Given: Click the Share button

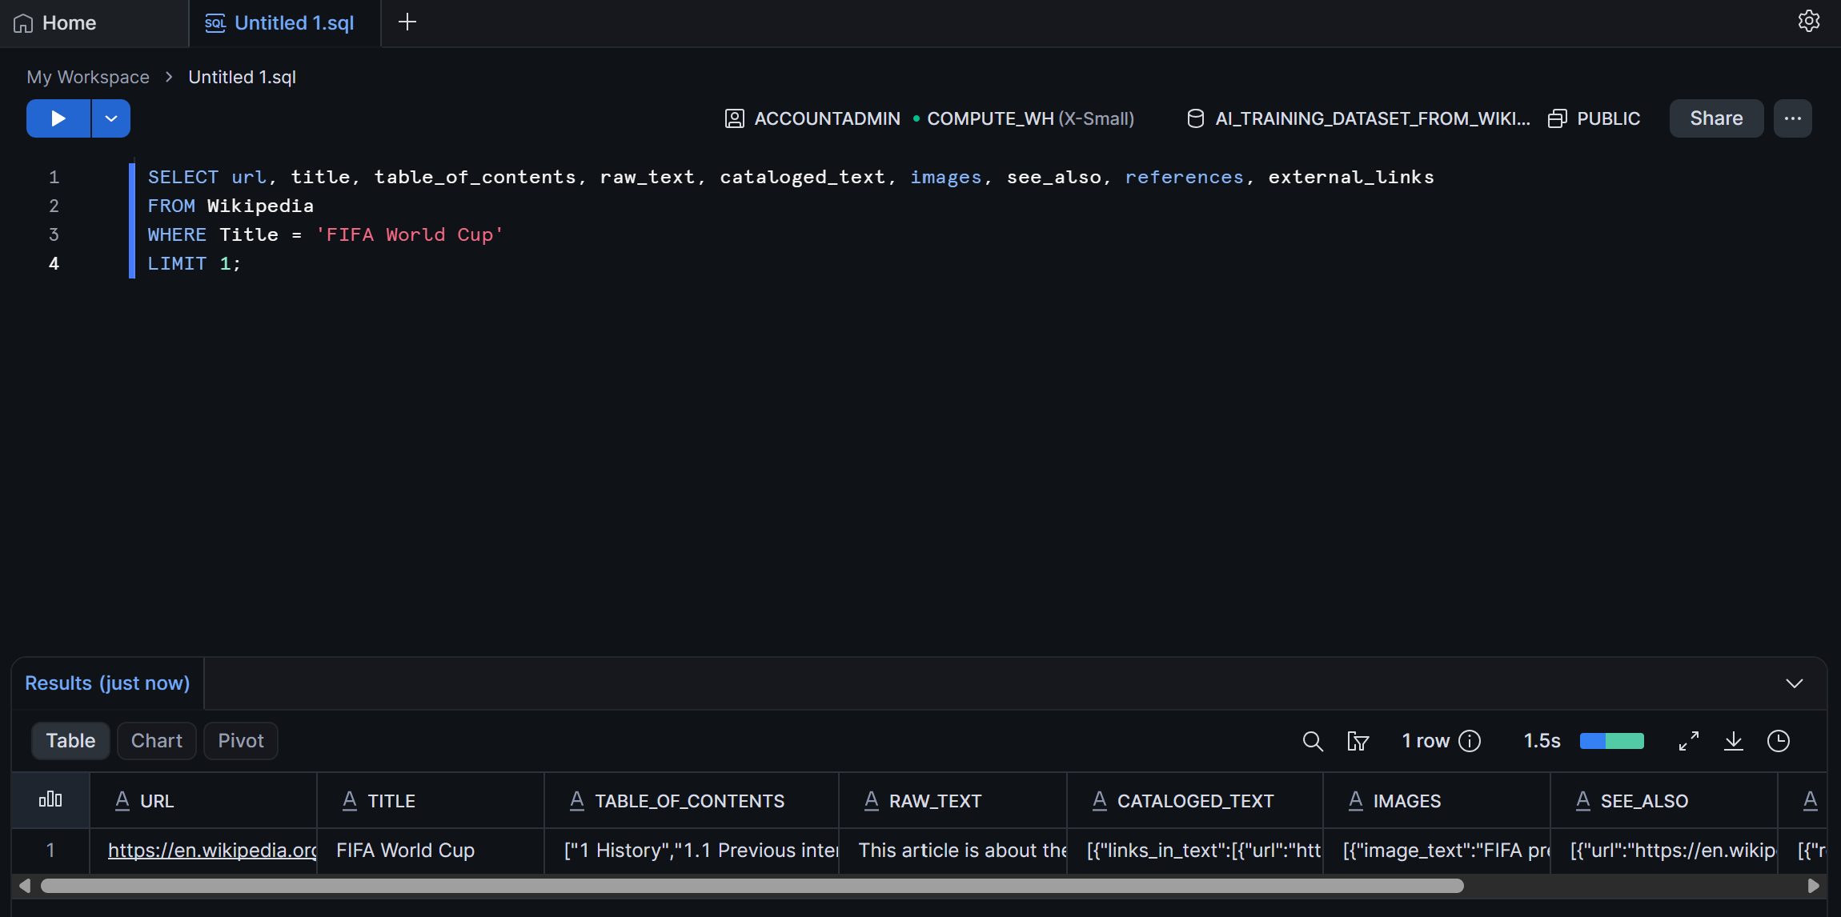Looking at the screenshot, I should pyautogui.click(x=1716, y=118).
